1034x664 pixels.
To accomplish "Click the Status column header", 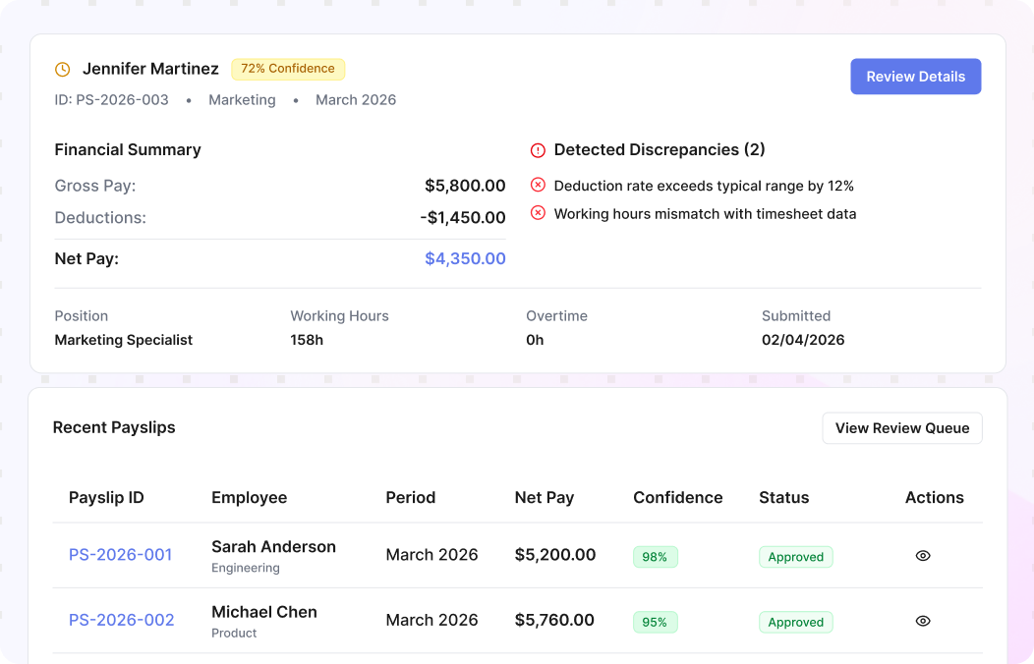I will coord(783,497).
